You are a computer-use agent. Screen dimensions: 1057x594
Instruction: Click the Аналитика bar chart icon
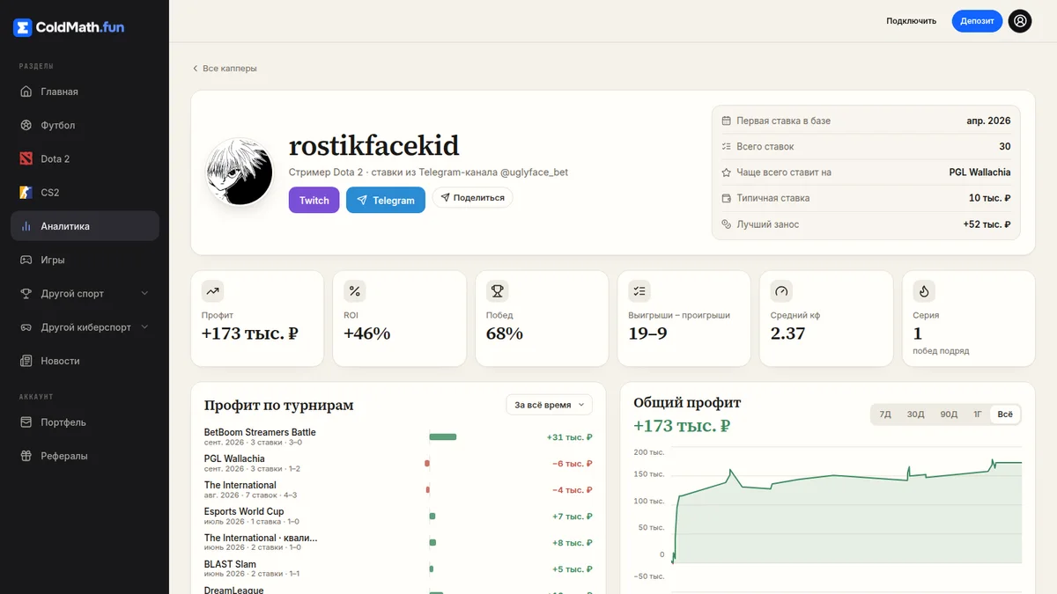(25, 226)
